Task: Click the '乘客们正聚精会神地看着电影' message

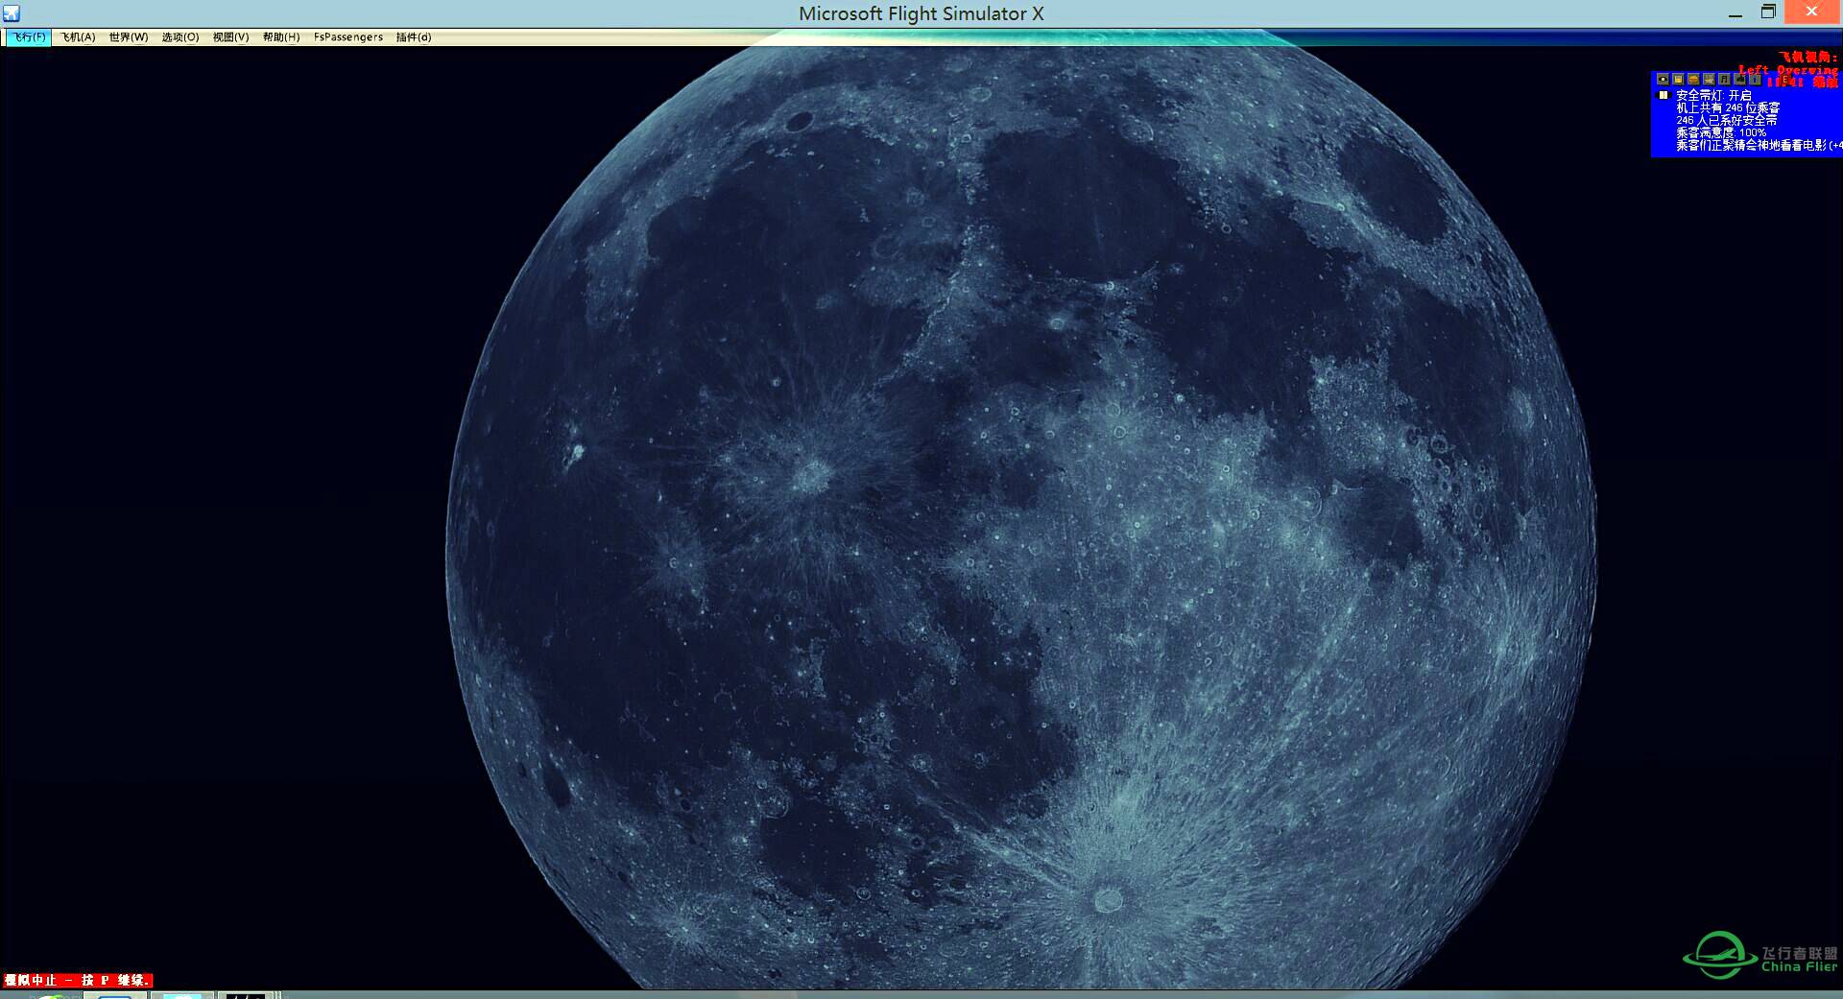Action: coord(1752,145)
